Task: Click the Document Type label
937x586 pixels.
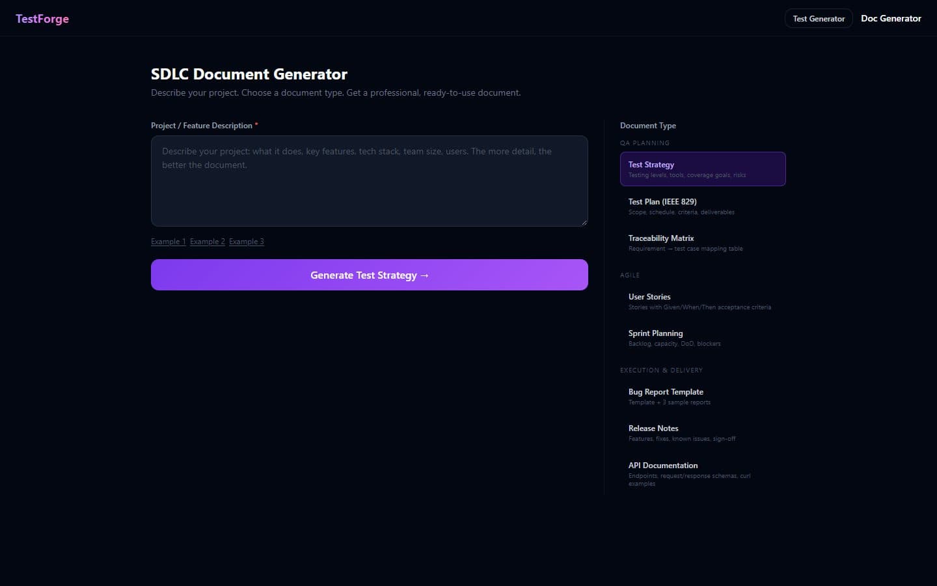Action: tap(648, 126)
